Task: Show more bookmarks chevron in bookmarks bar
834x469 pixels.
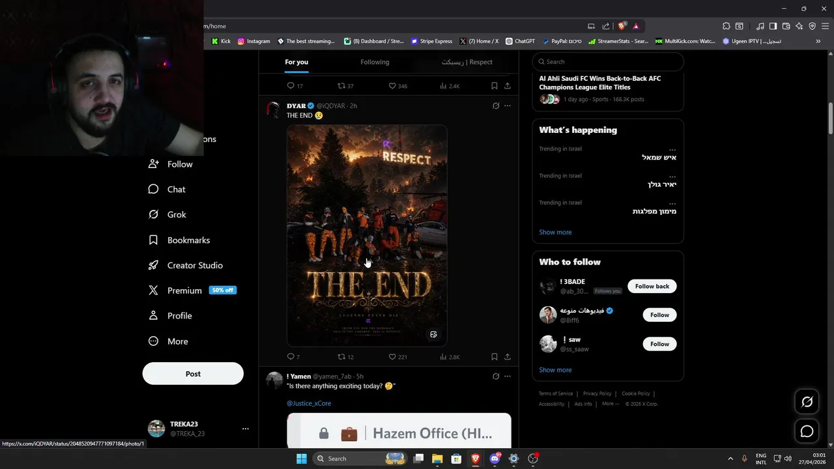Action: click(x=818, y=41)
